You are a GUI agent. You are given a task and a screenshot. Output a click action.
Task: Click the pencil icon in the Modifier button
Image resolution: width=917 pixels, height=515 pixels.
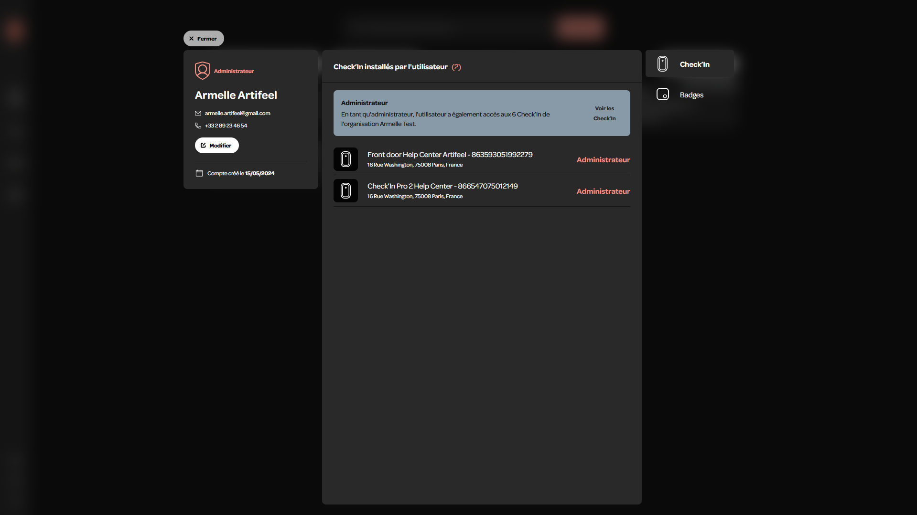[203, 146]
